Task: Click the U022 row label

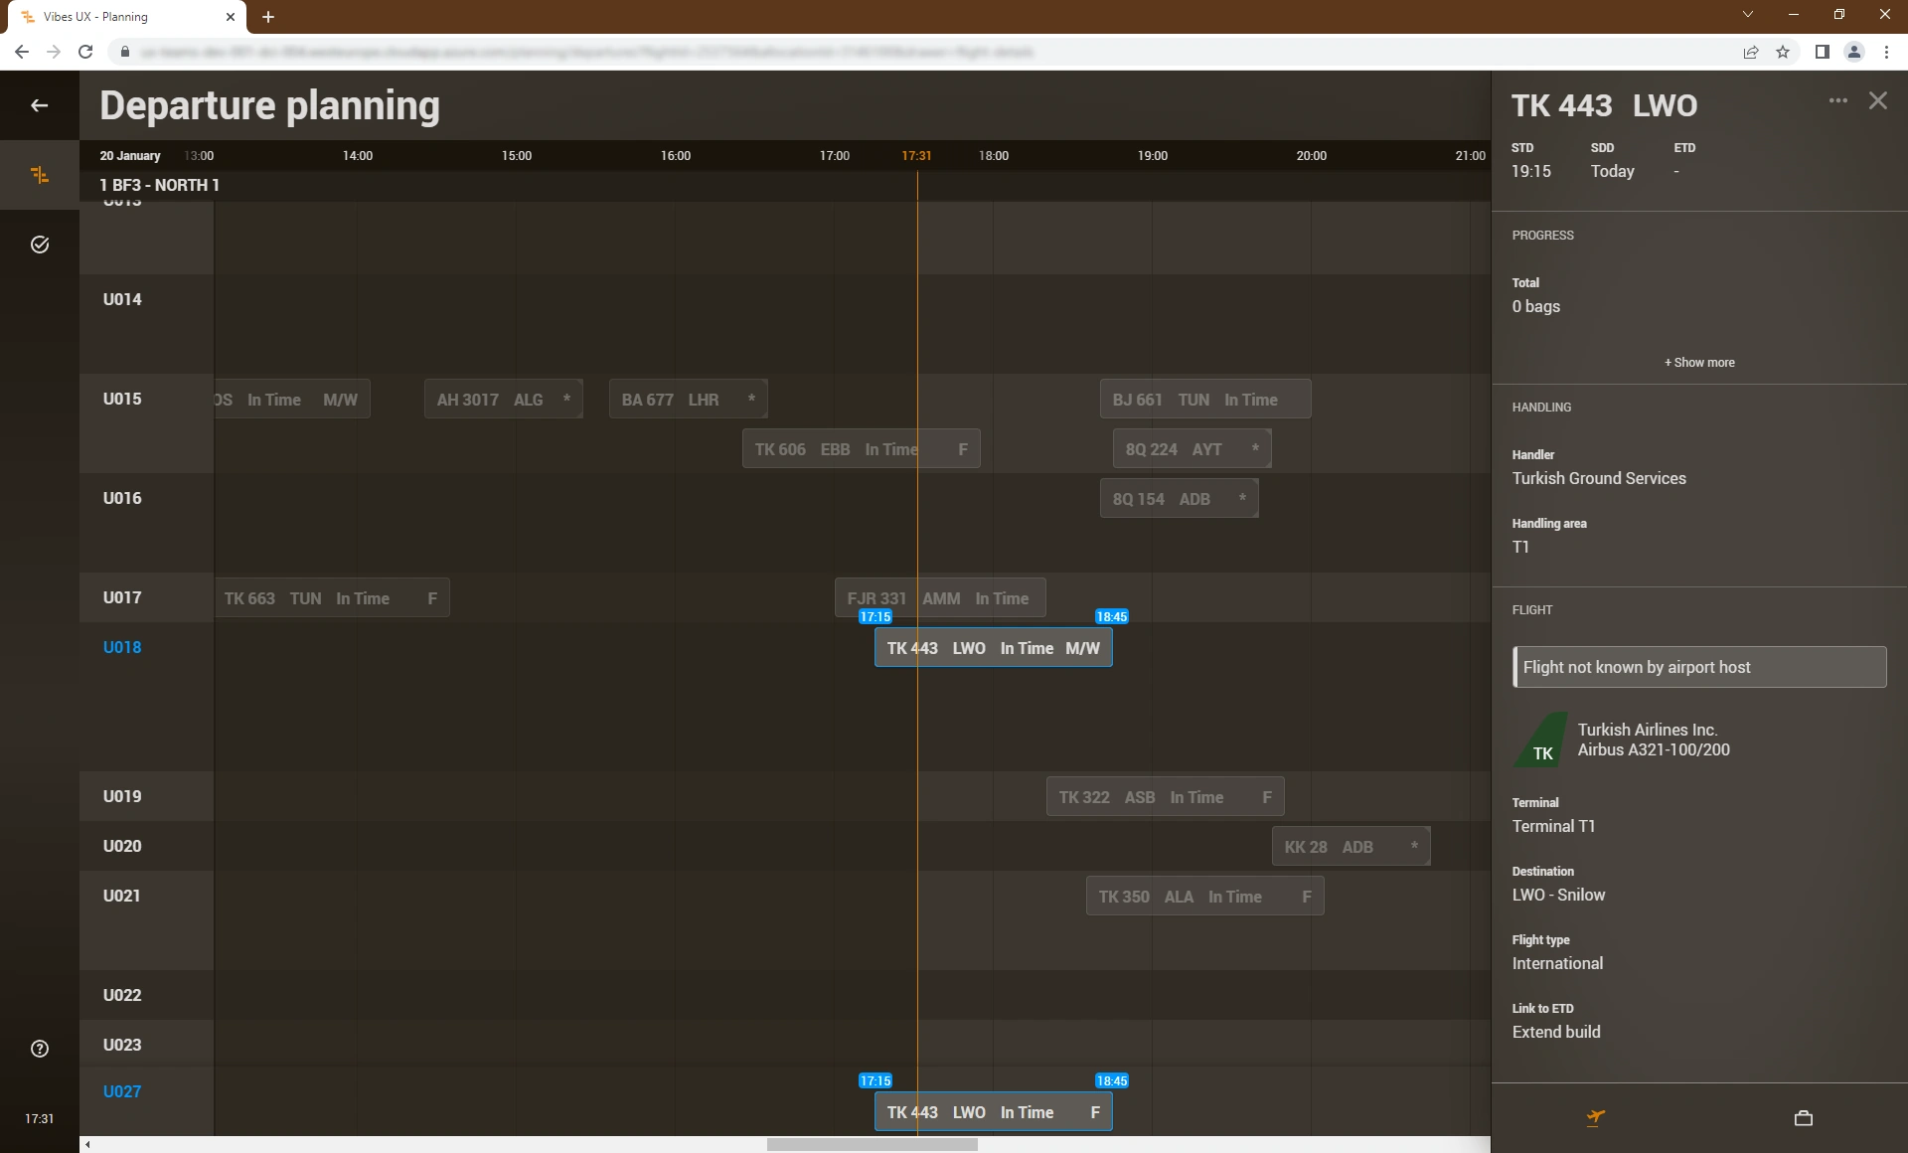Action: (122, 995)
